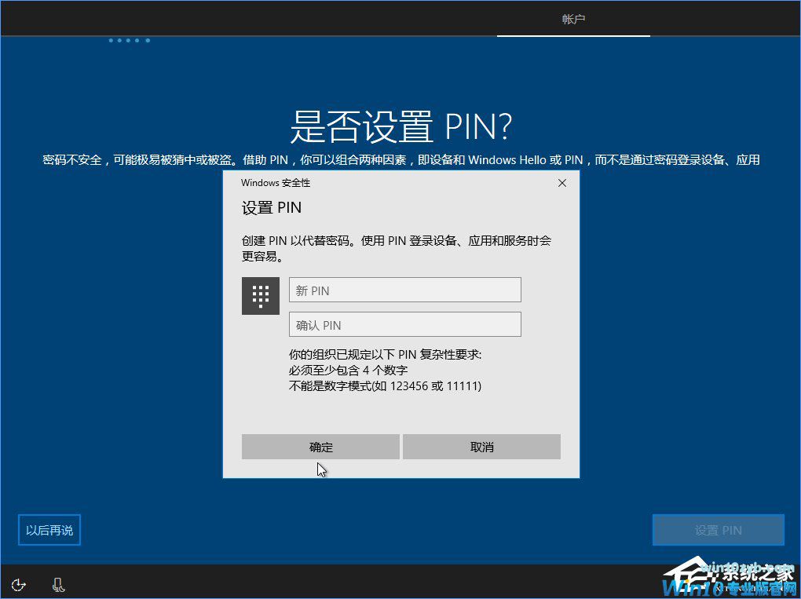Close the 设置 PIN dialog

561,183
